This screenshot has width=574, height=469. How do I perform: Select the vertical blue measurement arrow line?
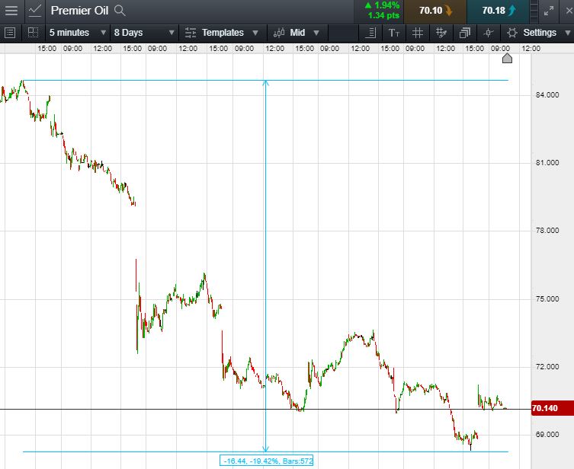point(266,266)
